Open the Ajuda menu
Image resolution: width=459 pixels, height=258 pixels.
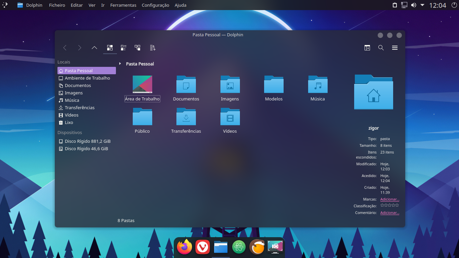point(180,5)
